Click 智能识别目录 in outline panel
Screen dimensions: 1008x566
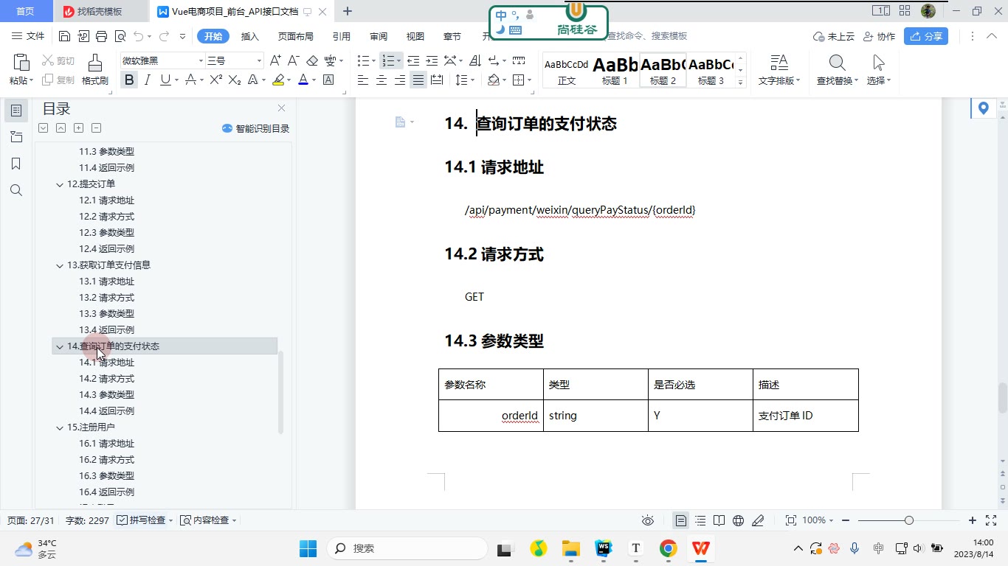(x=256, y=128)
